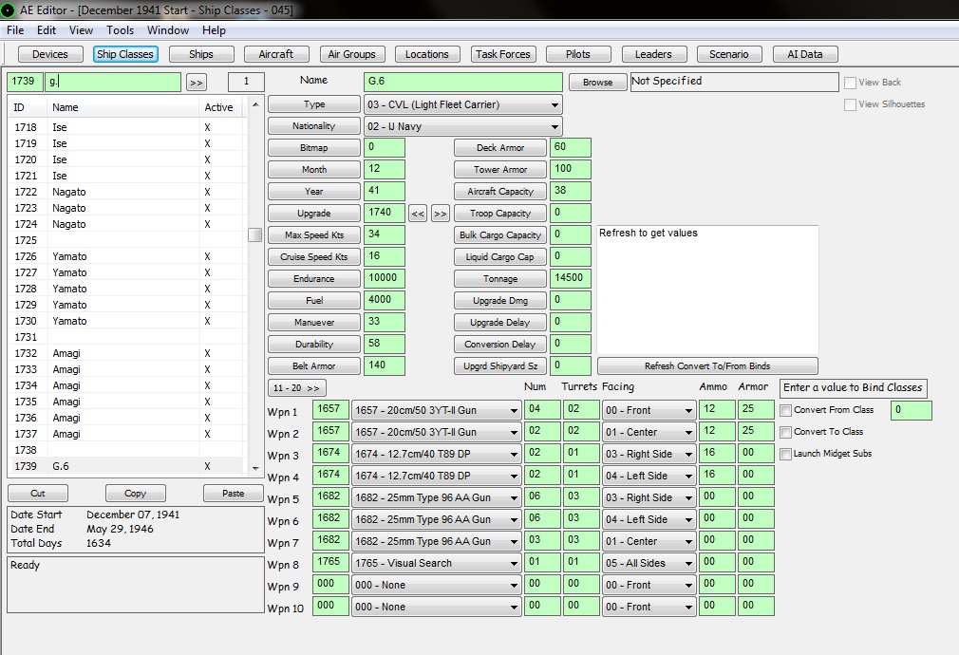Open the Tools menu

(x=120, y=30)
